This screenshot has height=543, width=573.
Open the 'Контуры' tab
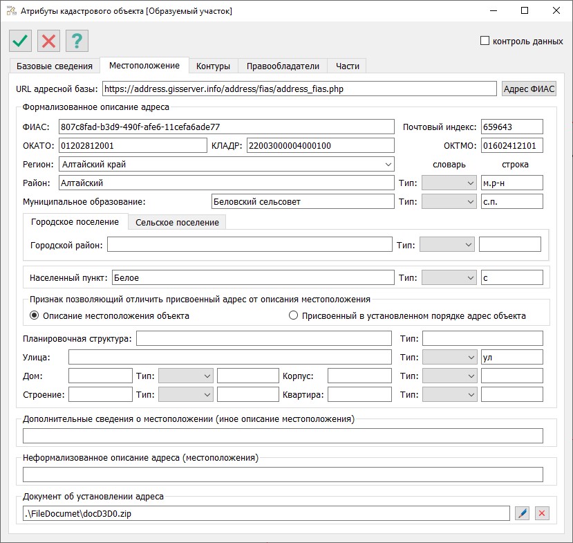213,66
